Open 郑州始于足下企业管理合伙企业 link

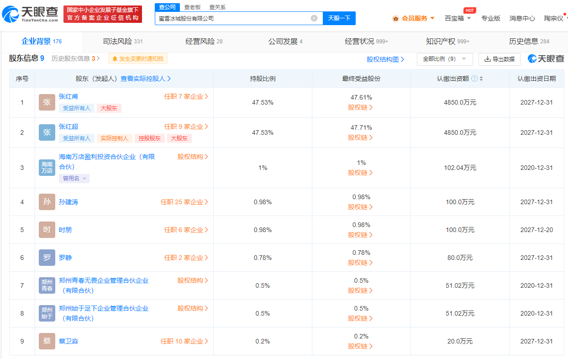(104, 313)
